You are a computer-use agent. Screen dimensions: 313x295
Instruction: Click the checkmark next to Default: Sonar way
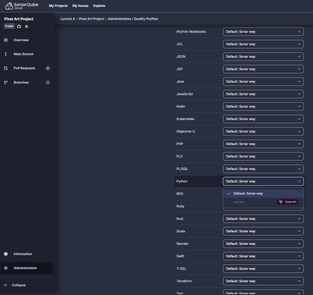click(228, 193)
